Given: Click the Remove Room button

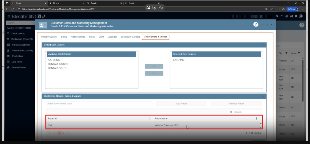Looking at the screenshot, I should coord(236,104).
